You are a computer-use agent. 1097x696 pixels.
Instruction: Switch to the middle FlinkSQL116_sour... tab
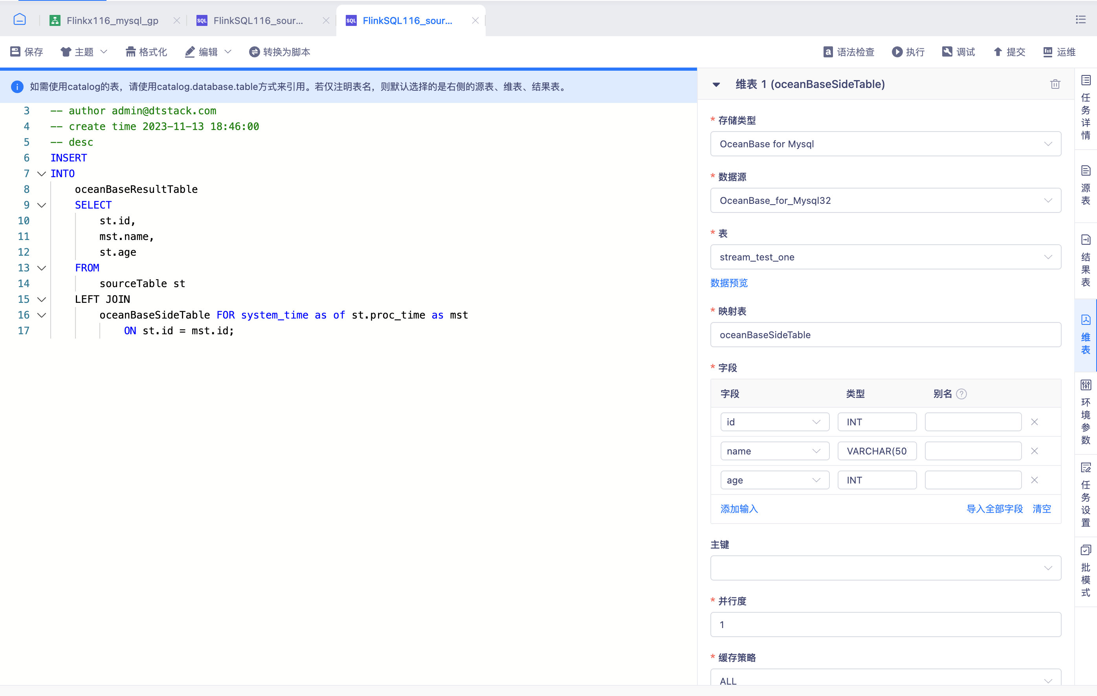258,20
